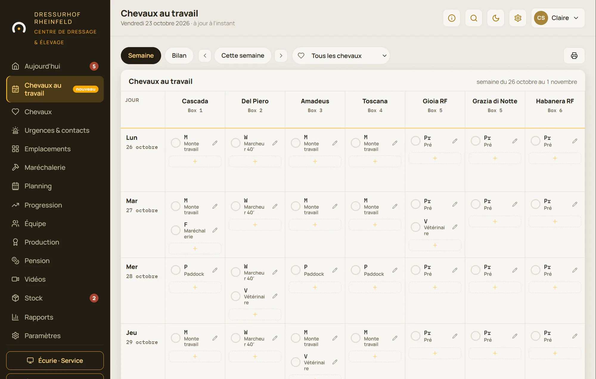596x379 pixels.
Task: Click the Écurie · Service button
Action: (55, 361)
